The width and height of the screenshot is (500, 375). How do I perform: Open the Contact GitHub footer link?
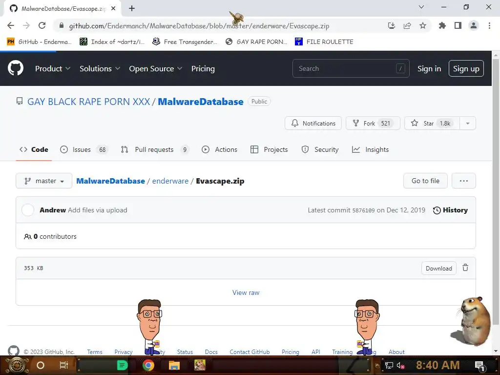pos(250,352)
